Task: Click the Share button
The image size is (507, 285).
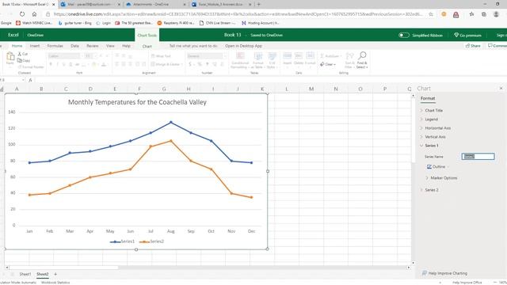Action: pos(473,46)
